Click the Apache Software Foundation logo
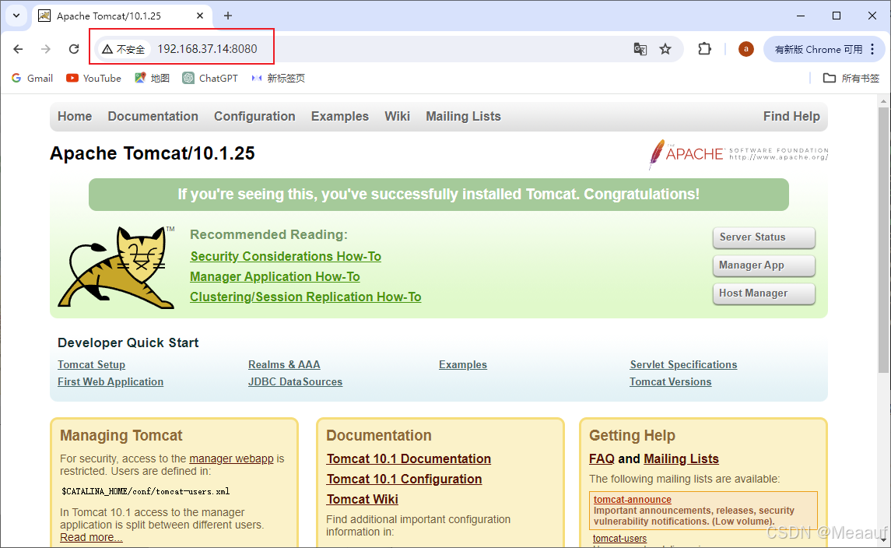The width and height of the screenshot is (891, 548). pyautogui.click(x=738, y=154)
